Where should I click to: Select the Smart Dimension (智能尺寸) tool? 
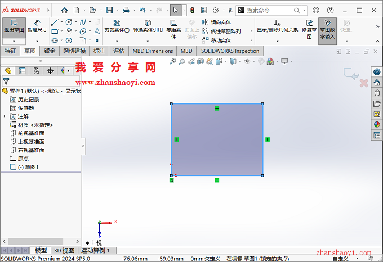[37, 26]
